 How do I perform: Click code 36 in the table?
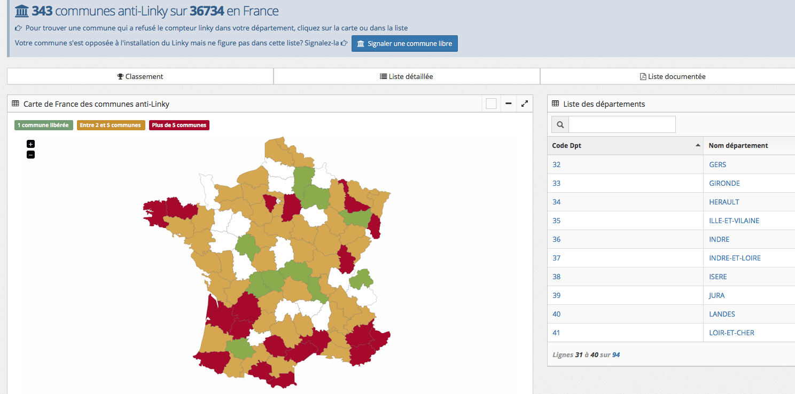point(557,239)
